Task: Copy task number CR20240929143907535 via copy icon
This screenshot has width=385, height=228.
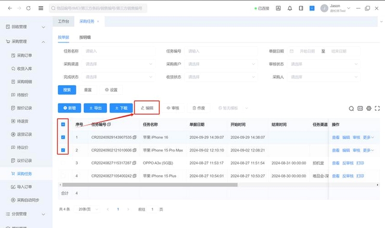Action: point(135,138)
